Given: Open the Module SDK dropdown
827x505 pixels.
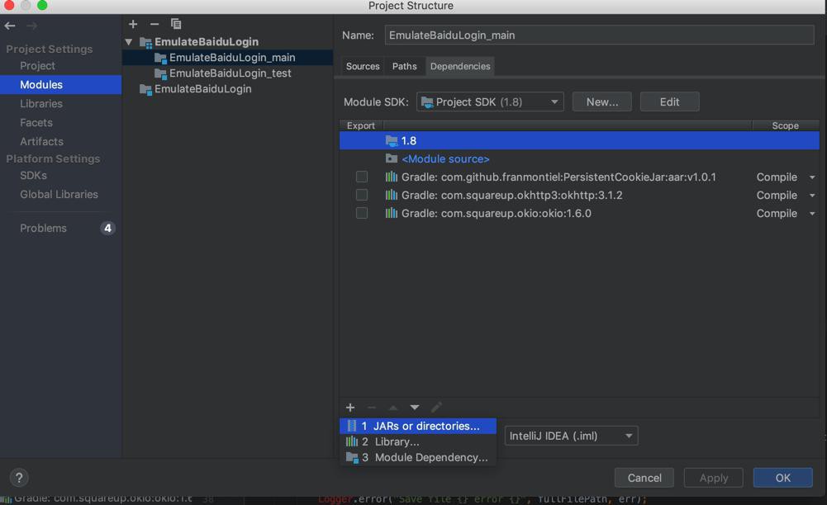Looking at the screenshot, I should click(x=490, y=101).
